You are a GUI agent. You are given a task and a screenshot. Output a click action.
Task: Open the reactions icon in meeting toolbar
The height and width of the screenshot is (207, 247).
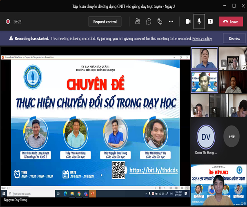(160, 21)
